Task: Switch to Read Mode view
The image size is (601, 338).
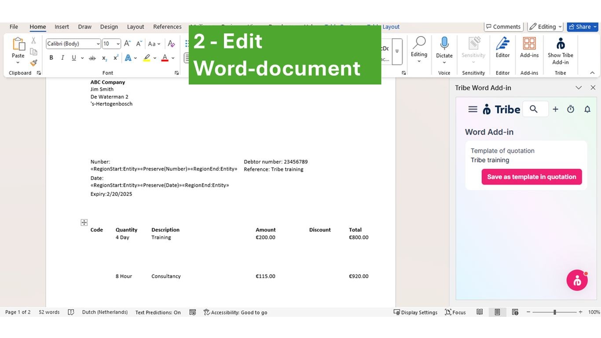Action: click(x=480, y=312)
